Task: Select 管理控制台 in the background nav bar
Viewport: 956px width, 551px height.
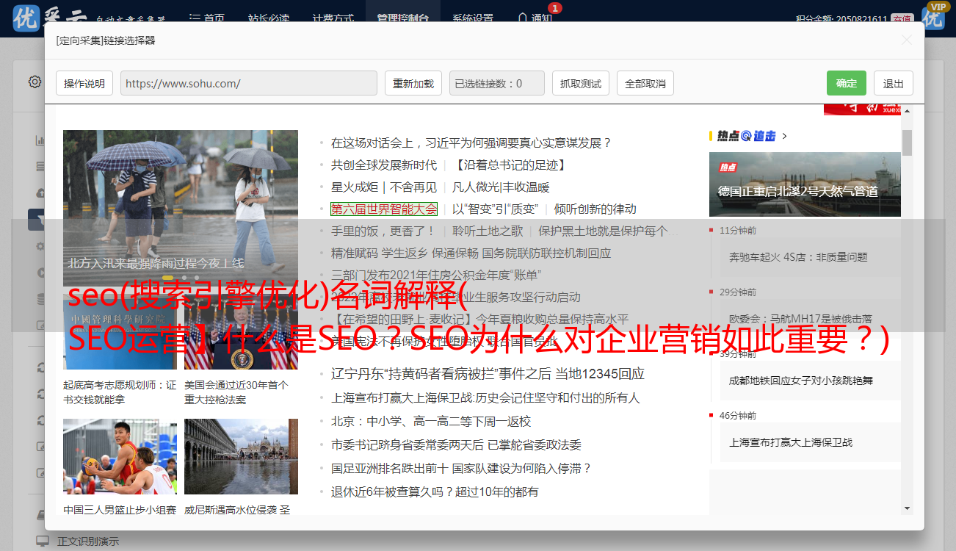Action: click(402, 18)
